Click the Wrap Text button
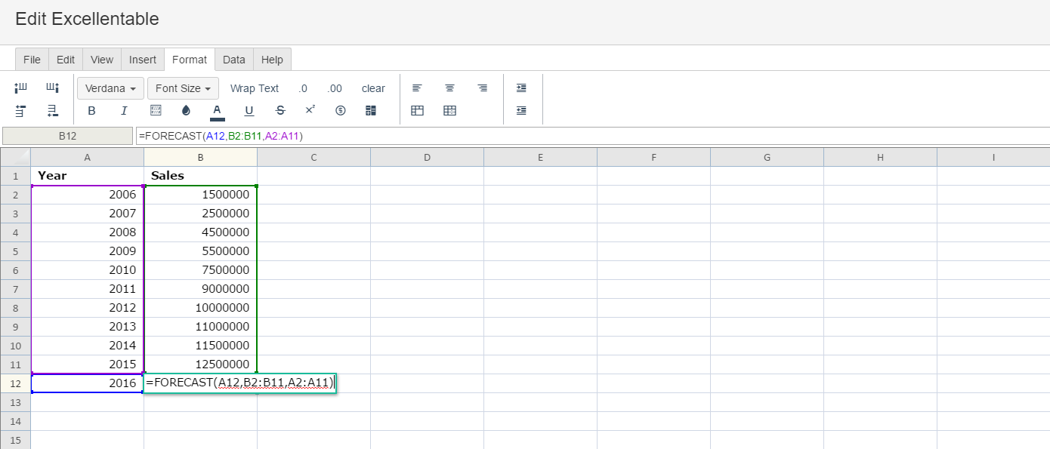 255,88
